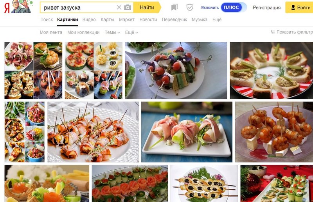313x202 pixels.
Task: Click in the search input field
Action: pos(78,7)
